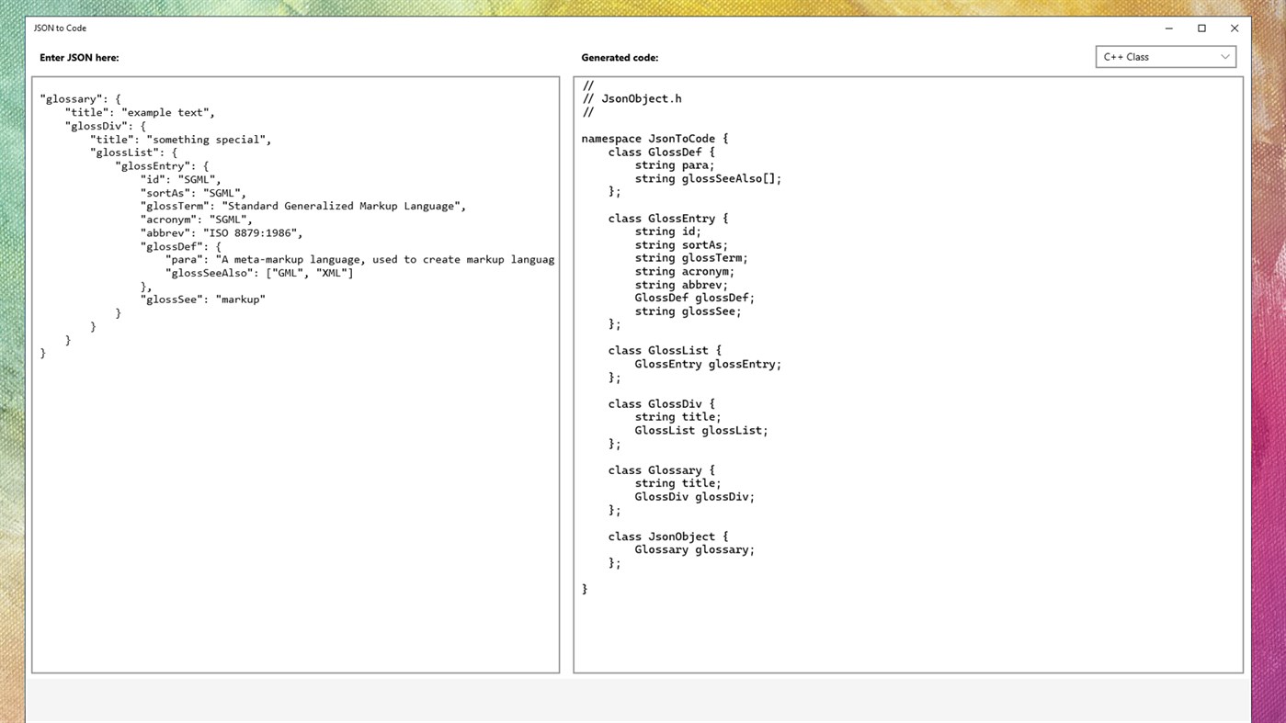Click the "glossSeeAlso": ["GML", "XML"] line
The width and height of the screenshot is (1286, 723).
259,273
